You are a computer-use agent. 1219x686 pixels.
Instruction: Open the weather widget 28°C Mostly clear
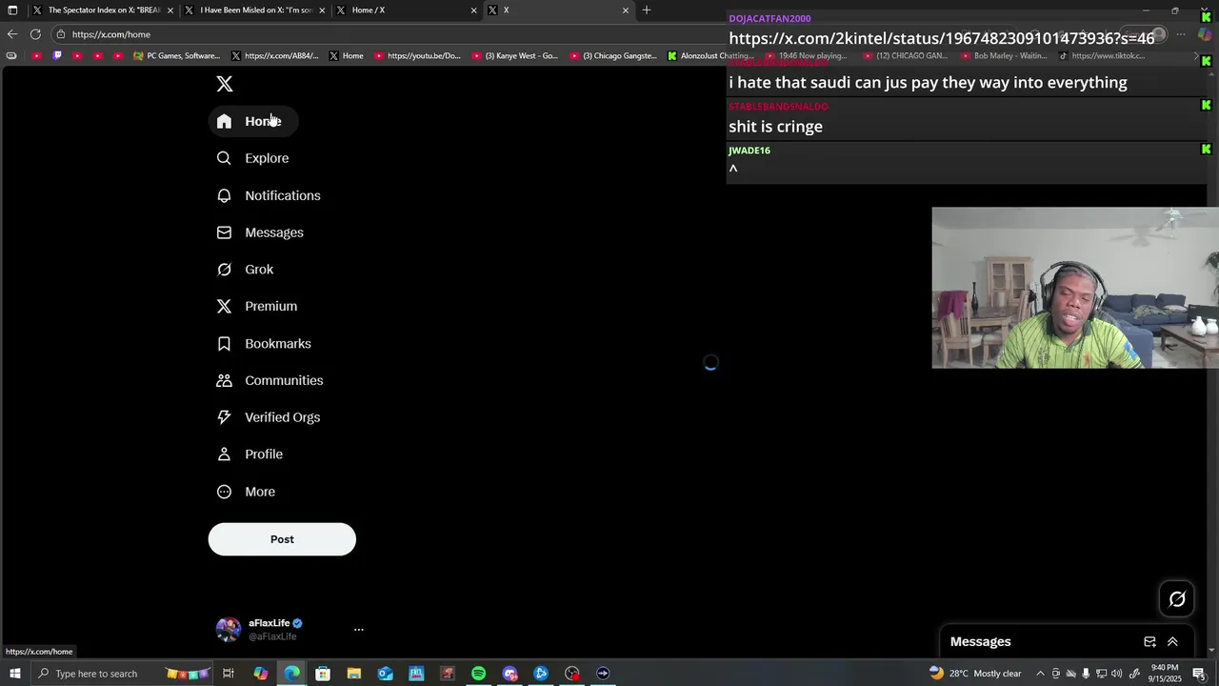pos(975,674)
